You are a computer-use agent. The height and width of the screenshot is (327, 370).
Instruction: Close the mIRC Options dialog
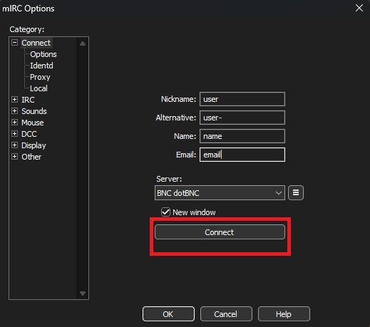359,8
